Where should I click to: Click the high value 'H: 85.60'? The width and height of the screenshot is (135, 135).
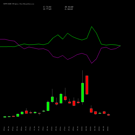pos(69,7)
